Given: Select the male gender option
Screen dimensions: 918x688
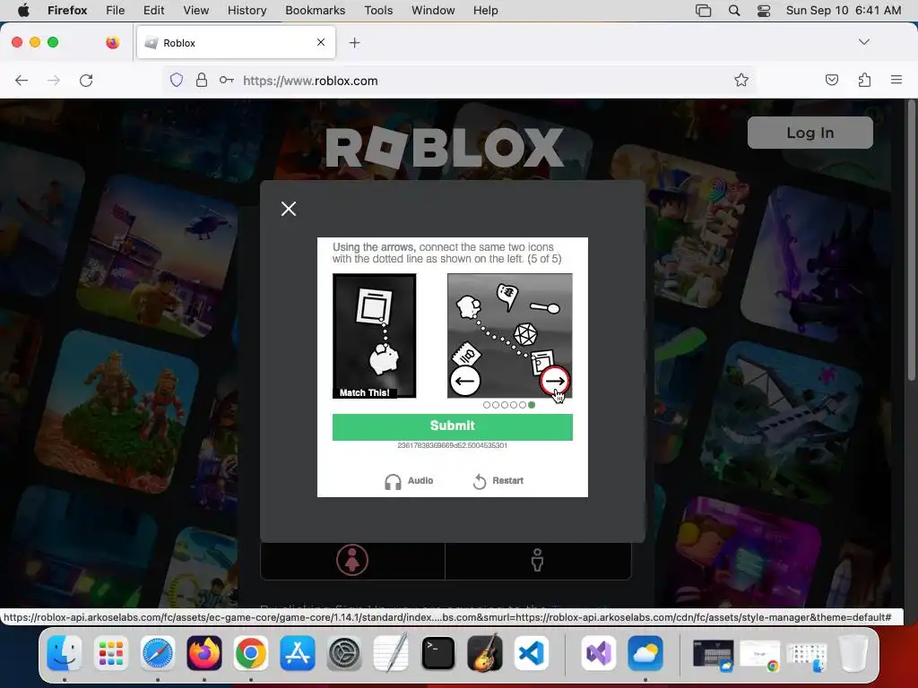Looking at the screenshot, I should [x=537, y=561].
